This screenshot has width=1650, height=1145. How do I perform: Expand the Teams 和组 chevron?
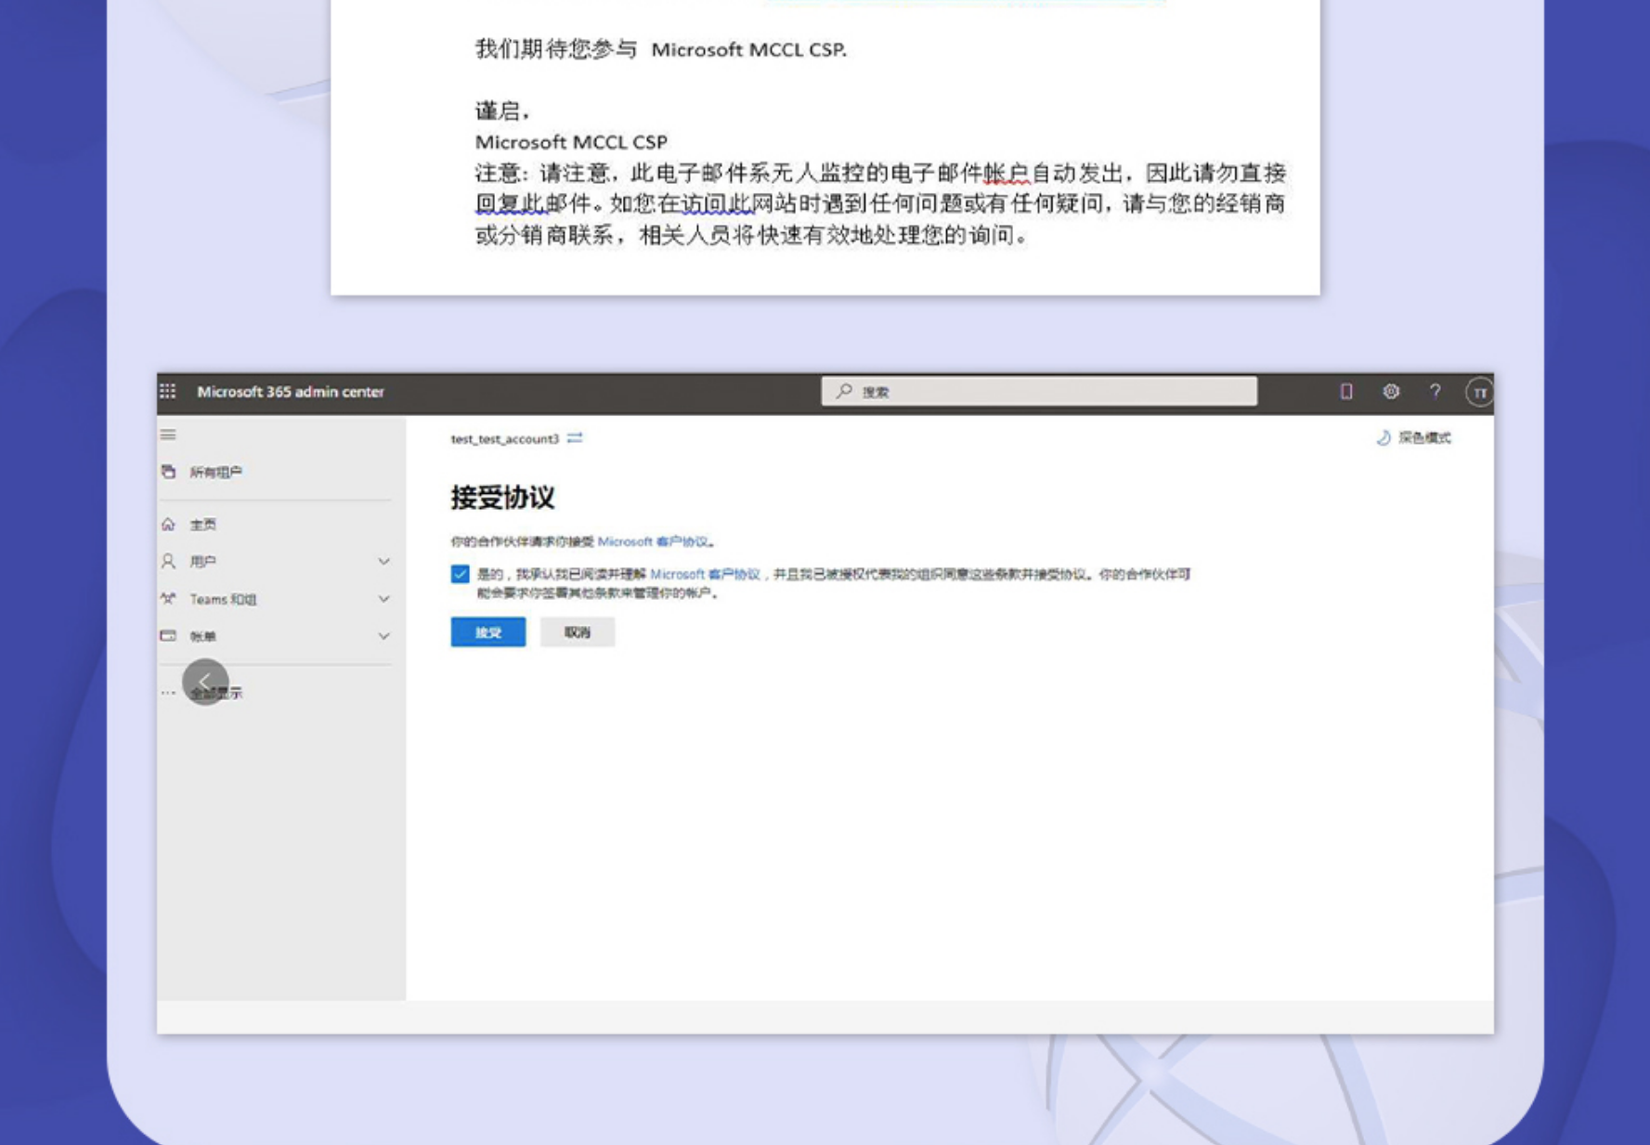click(383, 599)
